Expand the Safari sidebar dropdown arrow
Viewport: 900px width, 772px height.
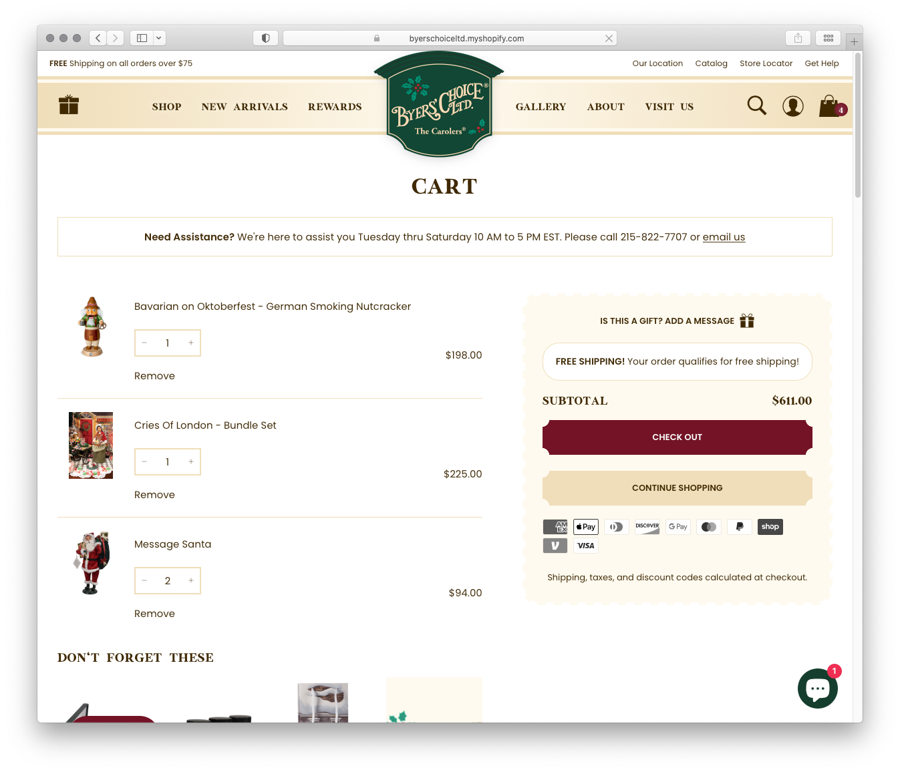(159, 38)
